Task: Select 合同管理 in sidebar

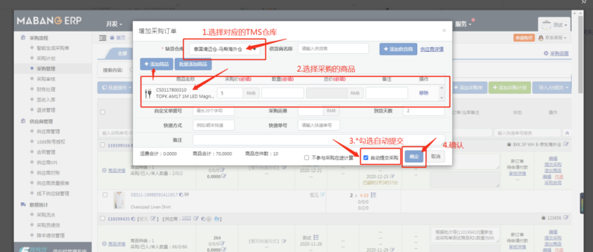Action: (x=46, y=152)
